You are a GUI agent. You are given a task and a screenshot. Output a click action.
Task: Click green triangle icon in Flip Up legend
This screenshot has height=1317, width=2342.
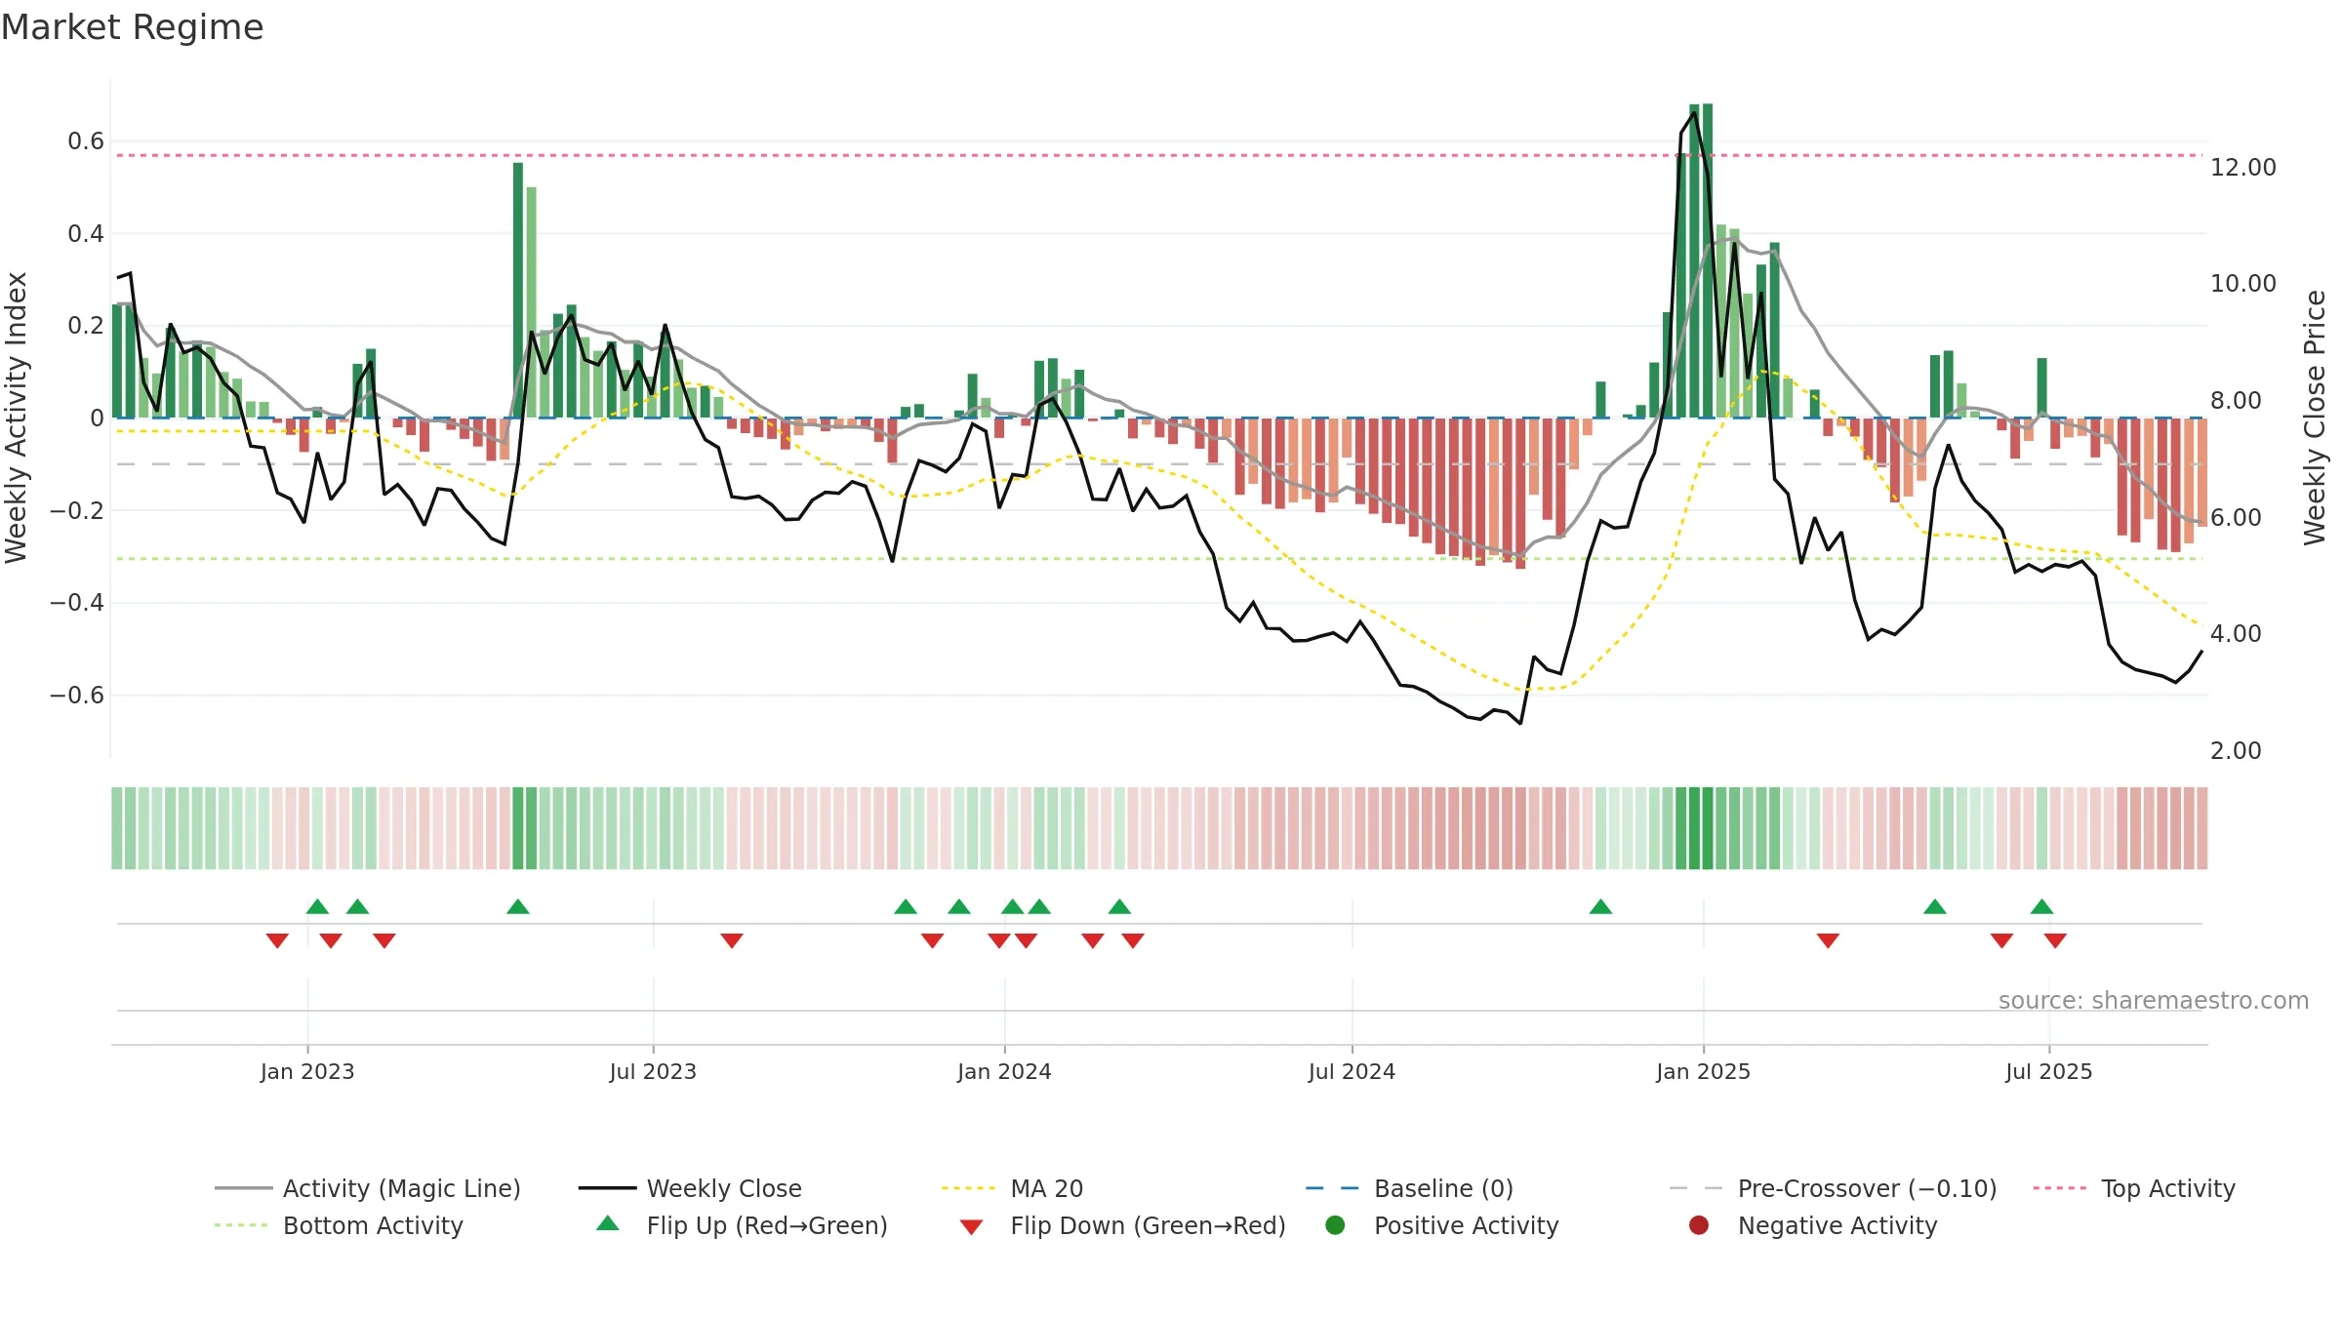click(608, 1223)
